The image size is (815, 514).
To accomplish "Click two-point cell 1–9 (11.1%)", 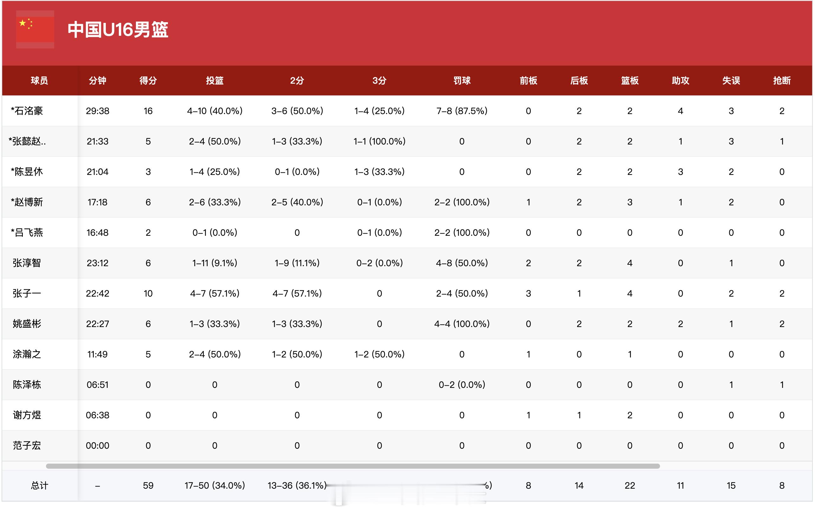I will [297, 263].
